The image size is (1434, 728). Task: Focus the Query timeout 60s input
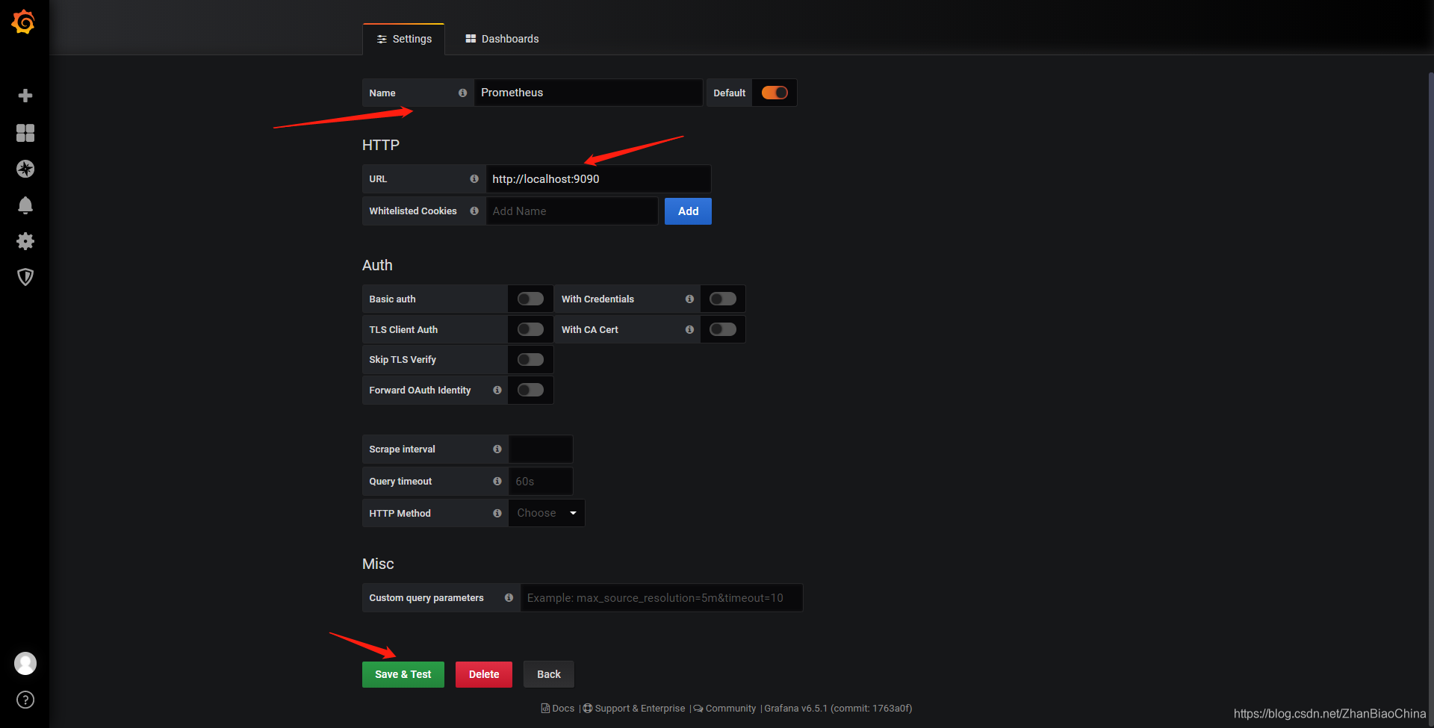pos(541,481)
